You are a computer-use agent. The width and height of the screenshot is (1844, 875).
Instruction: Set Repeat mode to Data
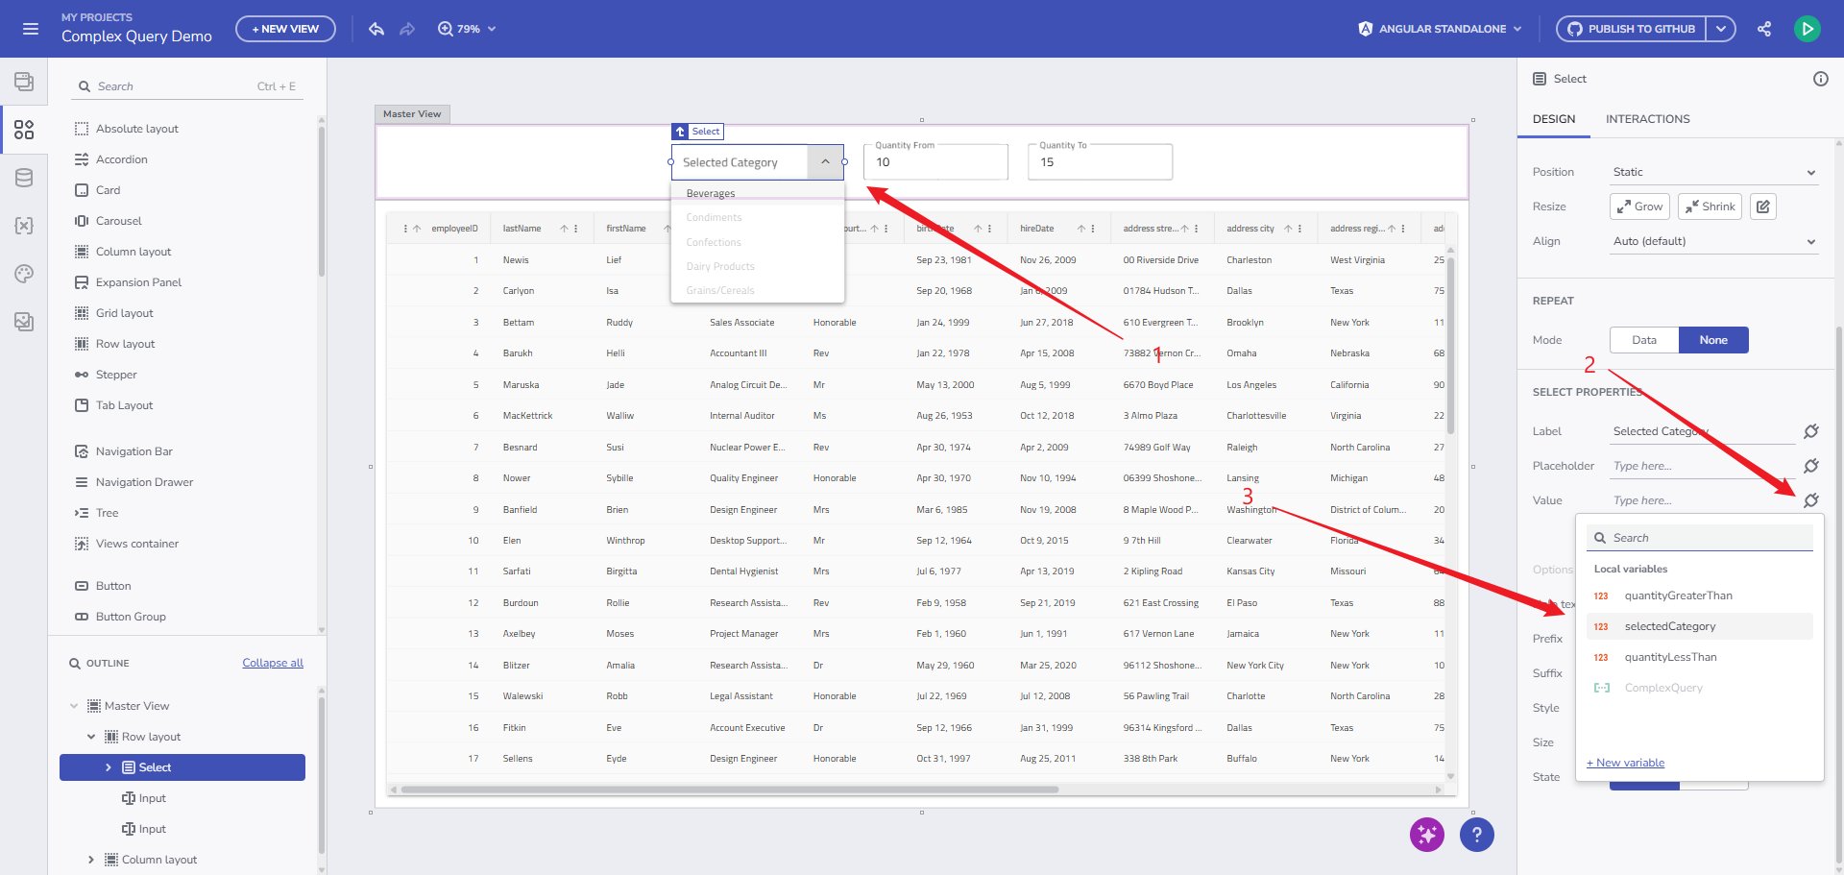[1644, 340]
